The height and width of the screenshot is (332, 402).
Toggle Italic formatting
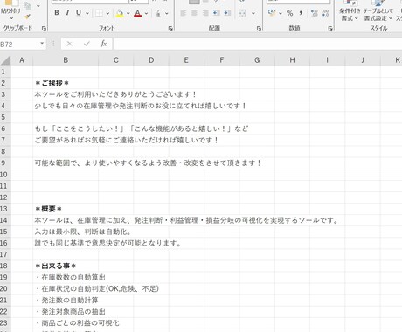(67, 13)
